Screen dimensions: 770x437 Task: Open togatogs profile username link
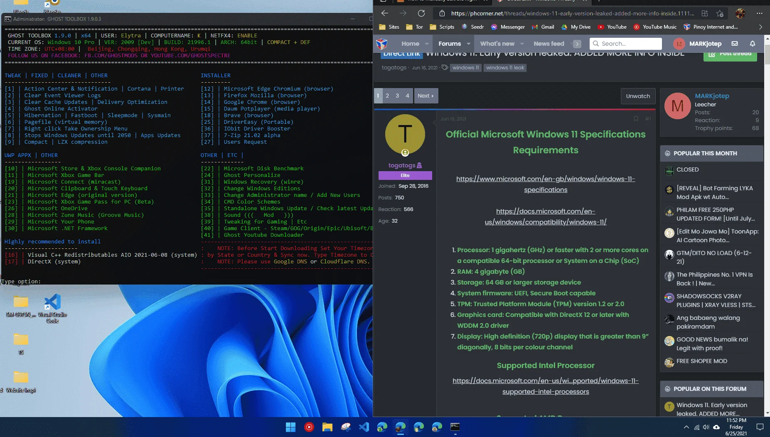point(402,165)
